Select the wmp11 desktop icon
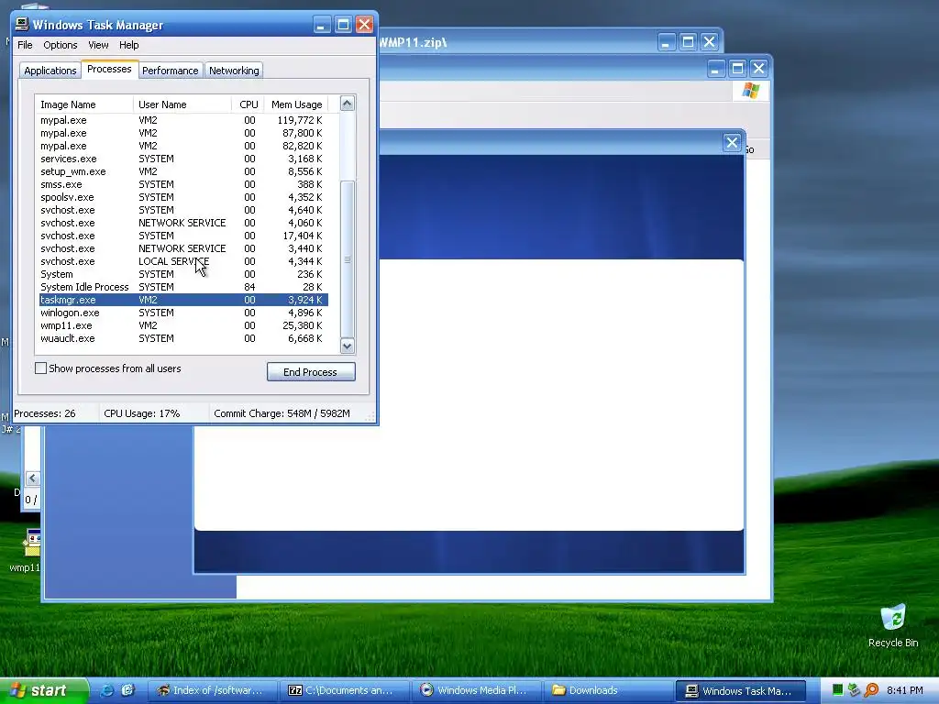 click(26, 550)
